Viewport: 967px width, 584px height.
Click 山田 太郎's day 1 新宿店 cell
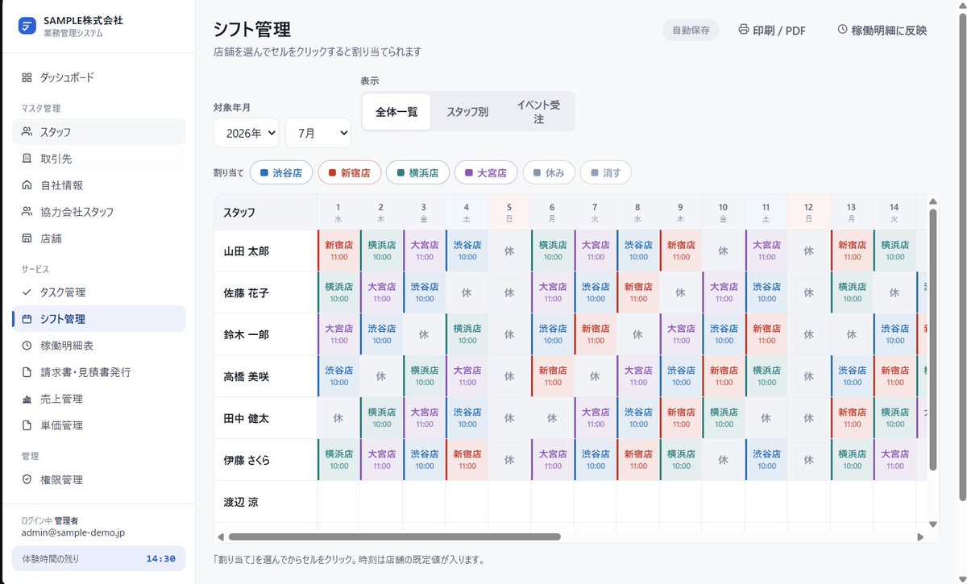tap(338, 251)
